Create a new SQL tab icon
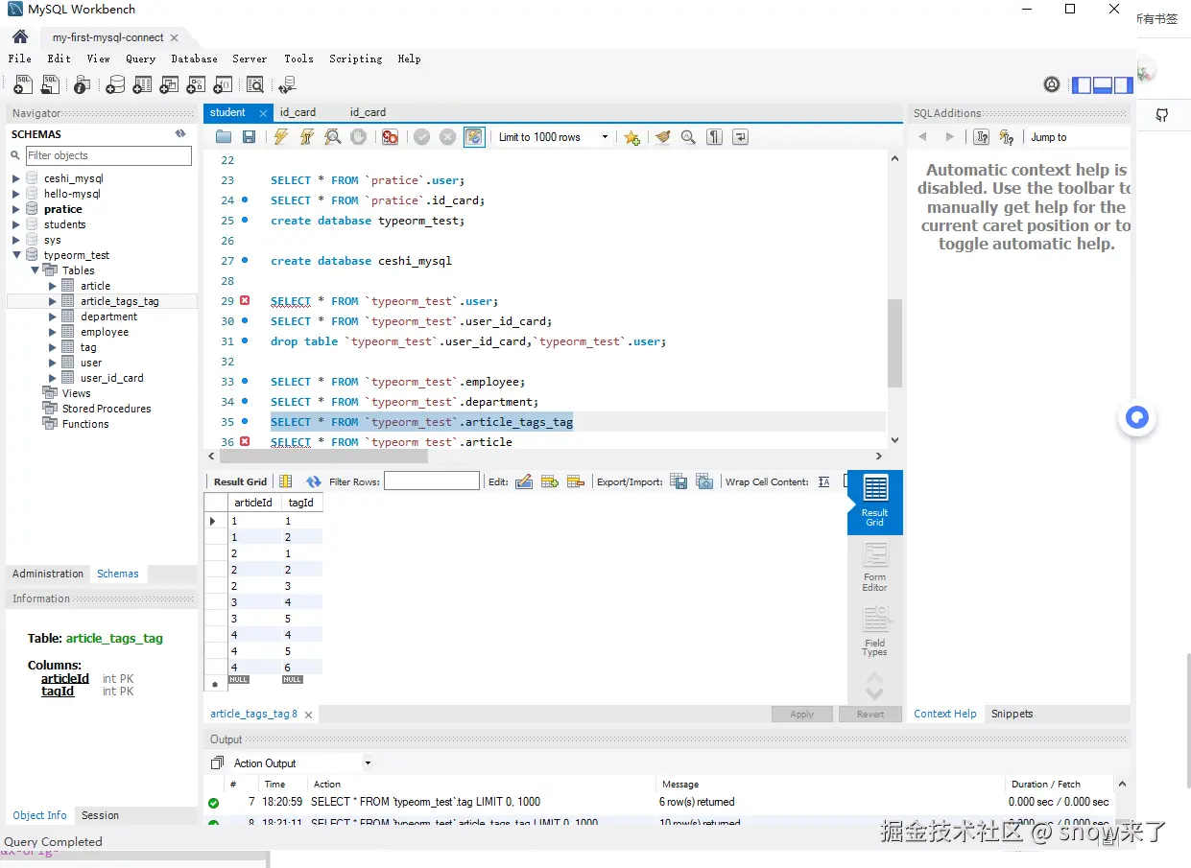The width and height of the screenshot is (1191, 868). [x=22, y=84]
